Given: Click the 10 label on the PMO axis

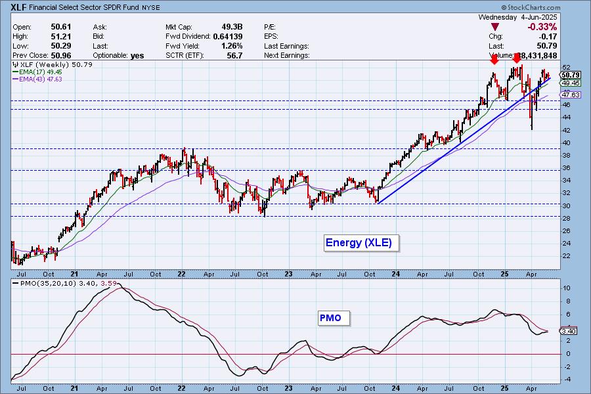Looking at the screenshot, I should pos(566,288).
